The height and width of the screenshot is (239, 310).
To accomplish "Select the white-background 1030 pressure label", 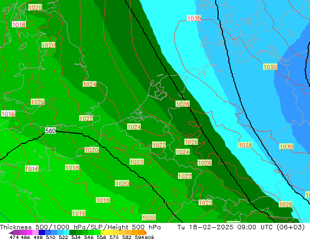I will pyautogui.click(x=194, y=19).
